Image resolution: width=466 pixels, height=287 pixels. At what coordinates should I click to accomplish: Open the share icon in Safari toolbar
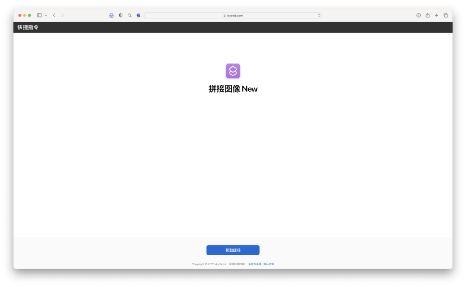428,15
